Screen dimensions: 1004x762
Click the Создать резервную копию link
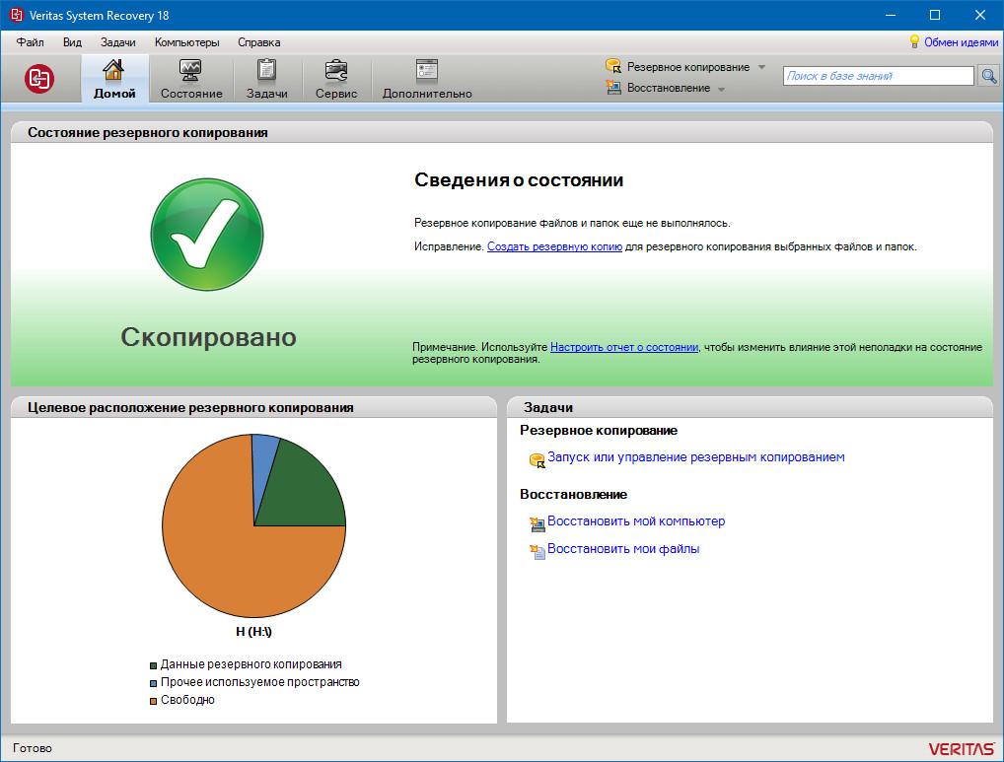click(x=554, y=246)
